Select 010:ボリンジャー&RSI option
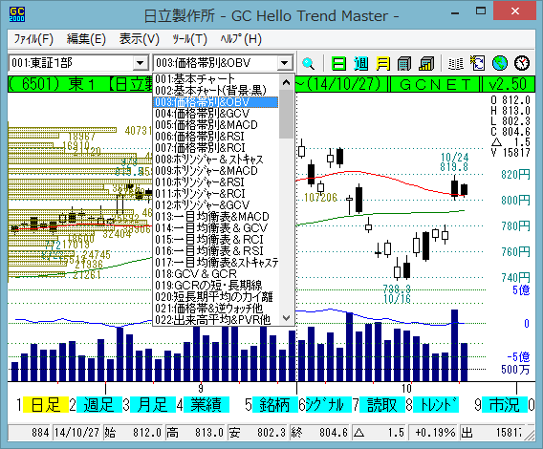Image resolution: width=543 pixels, height=449 pixels. click(x=215, y=182)
